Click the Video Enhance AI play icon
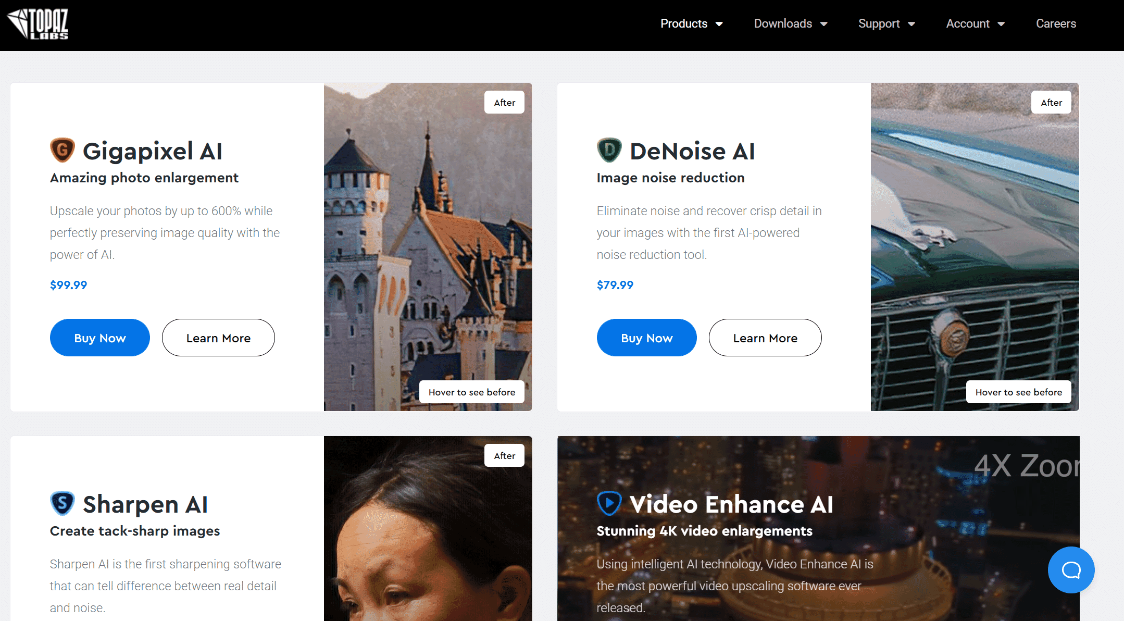 [x=609, y=504]
